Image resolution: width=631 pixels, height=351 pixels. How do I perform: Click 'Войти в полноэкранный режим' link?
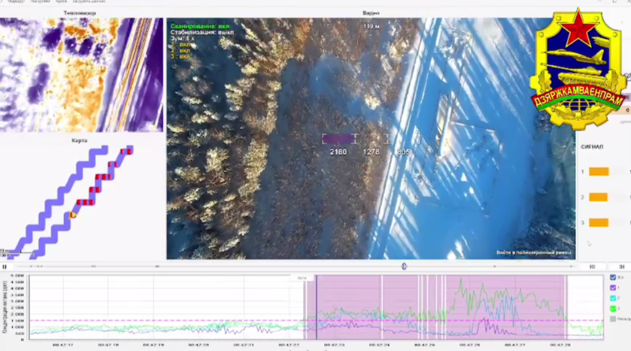point(534,253)
